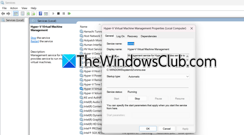244x135 pixels.
Task: Click gear icon beside Hamachi Tunnel service
Action: pos(81,31)
